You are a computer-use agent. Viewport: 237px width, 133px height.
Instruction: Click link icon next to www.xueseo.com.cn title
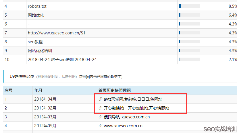point(101,126)
